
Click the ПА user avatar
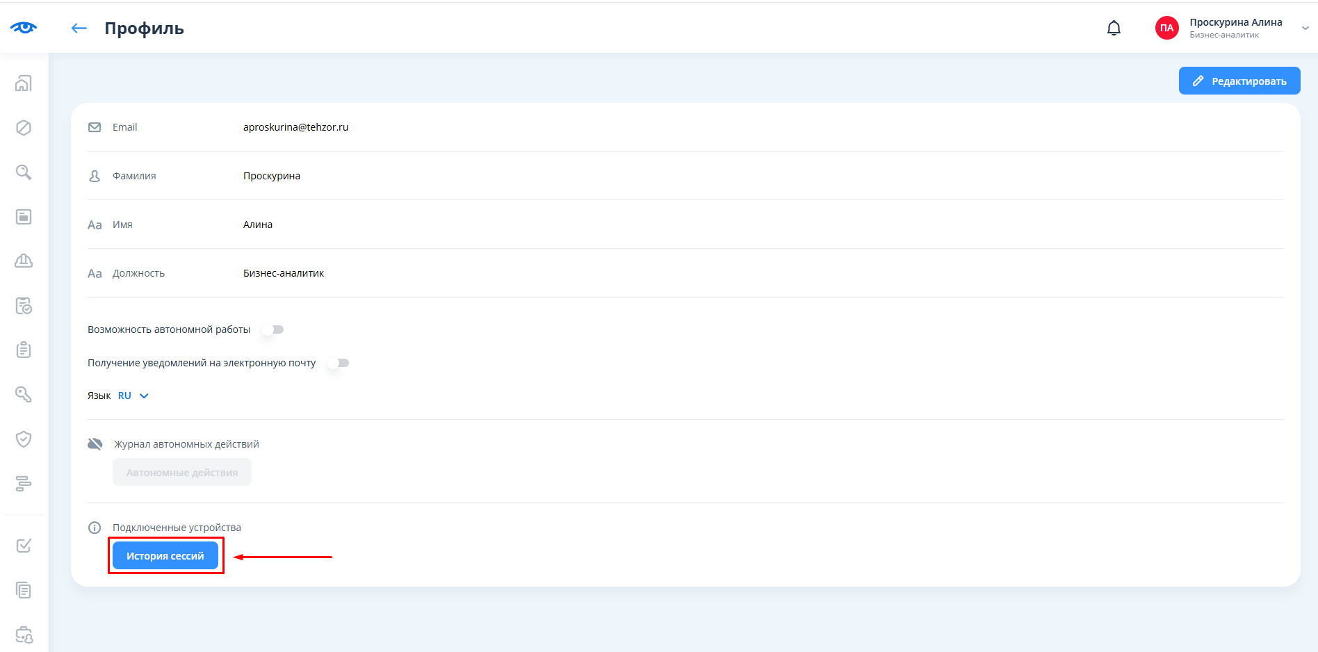point(1166,28)
